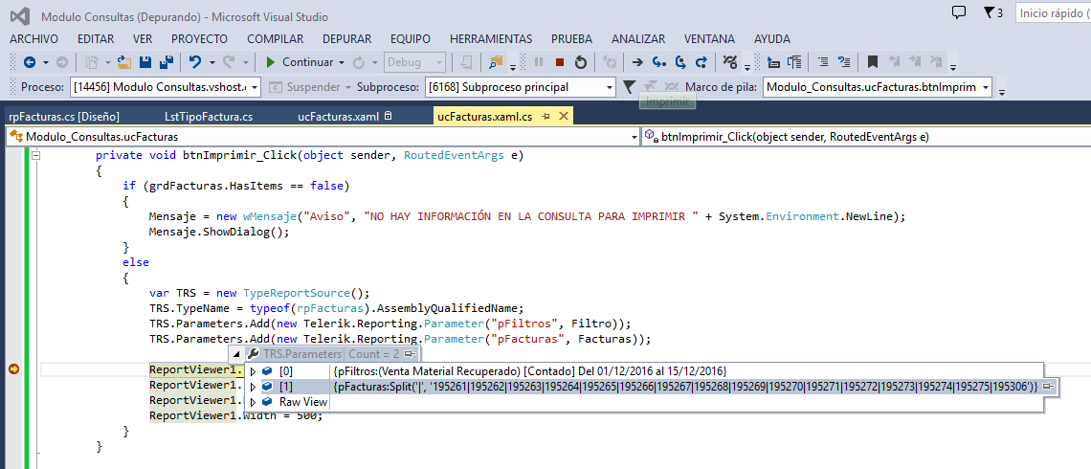Click the breakpoint marker in the margin
Screen dimensions: 1091x469
click(13, 370)
